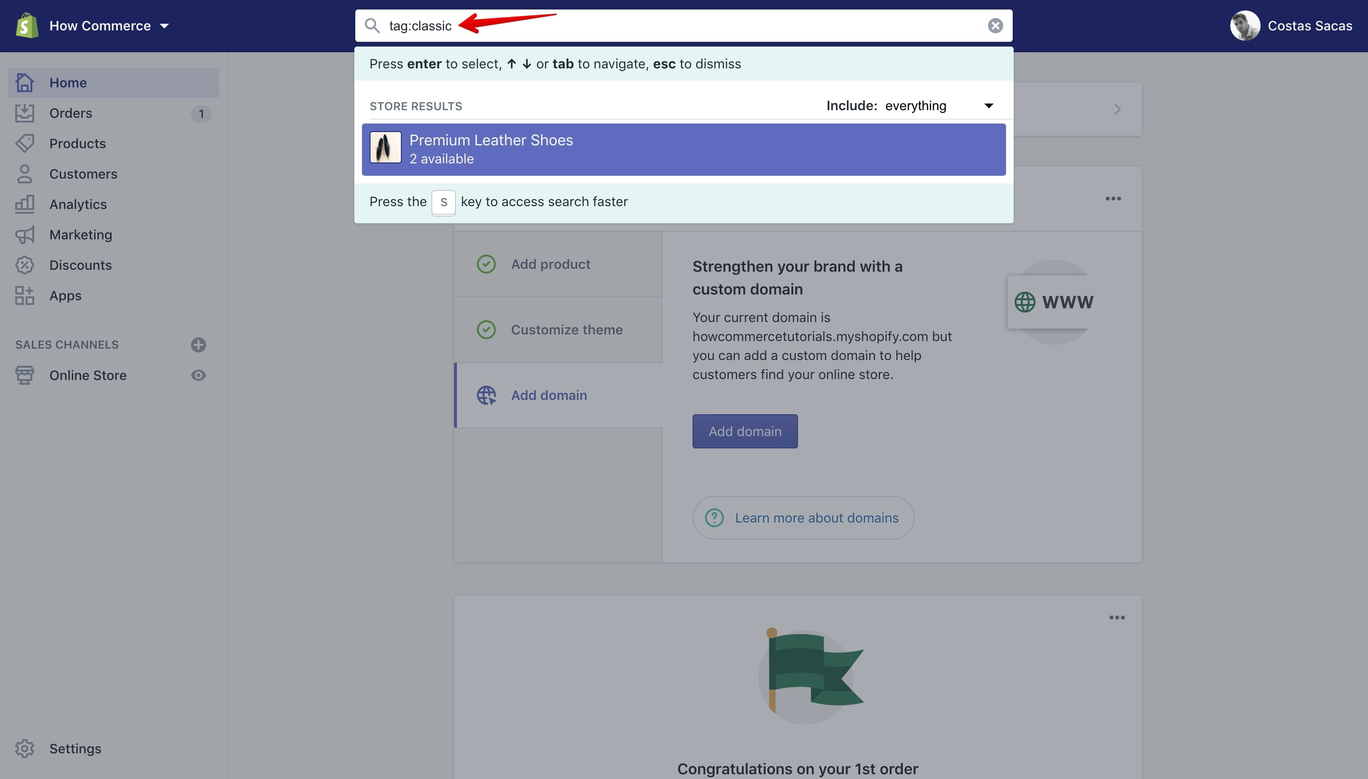This screenshot has width=1368, height=779.
Task: Clear the search with the X button
Action: click(x=995, y=26)
